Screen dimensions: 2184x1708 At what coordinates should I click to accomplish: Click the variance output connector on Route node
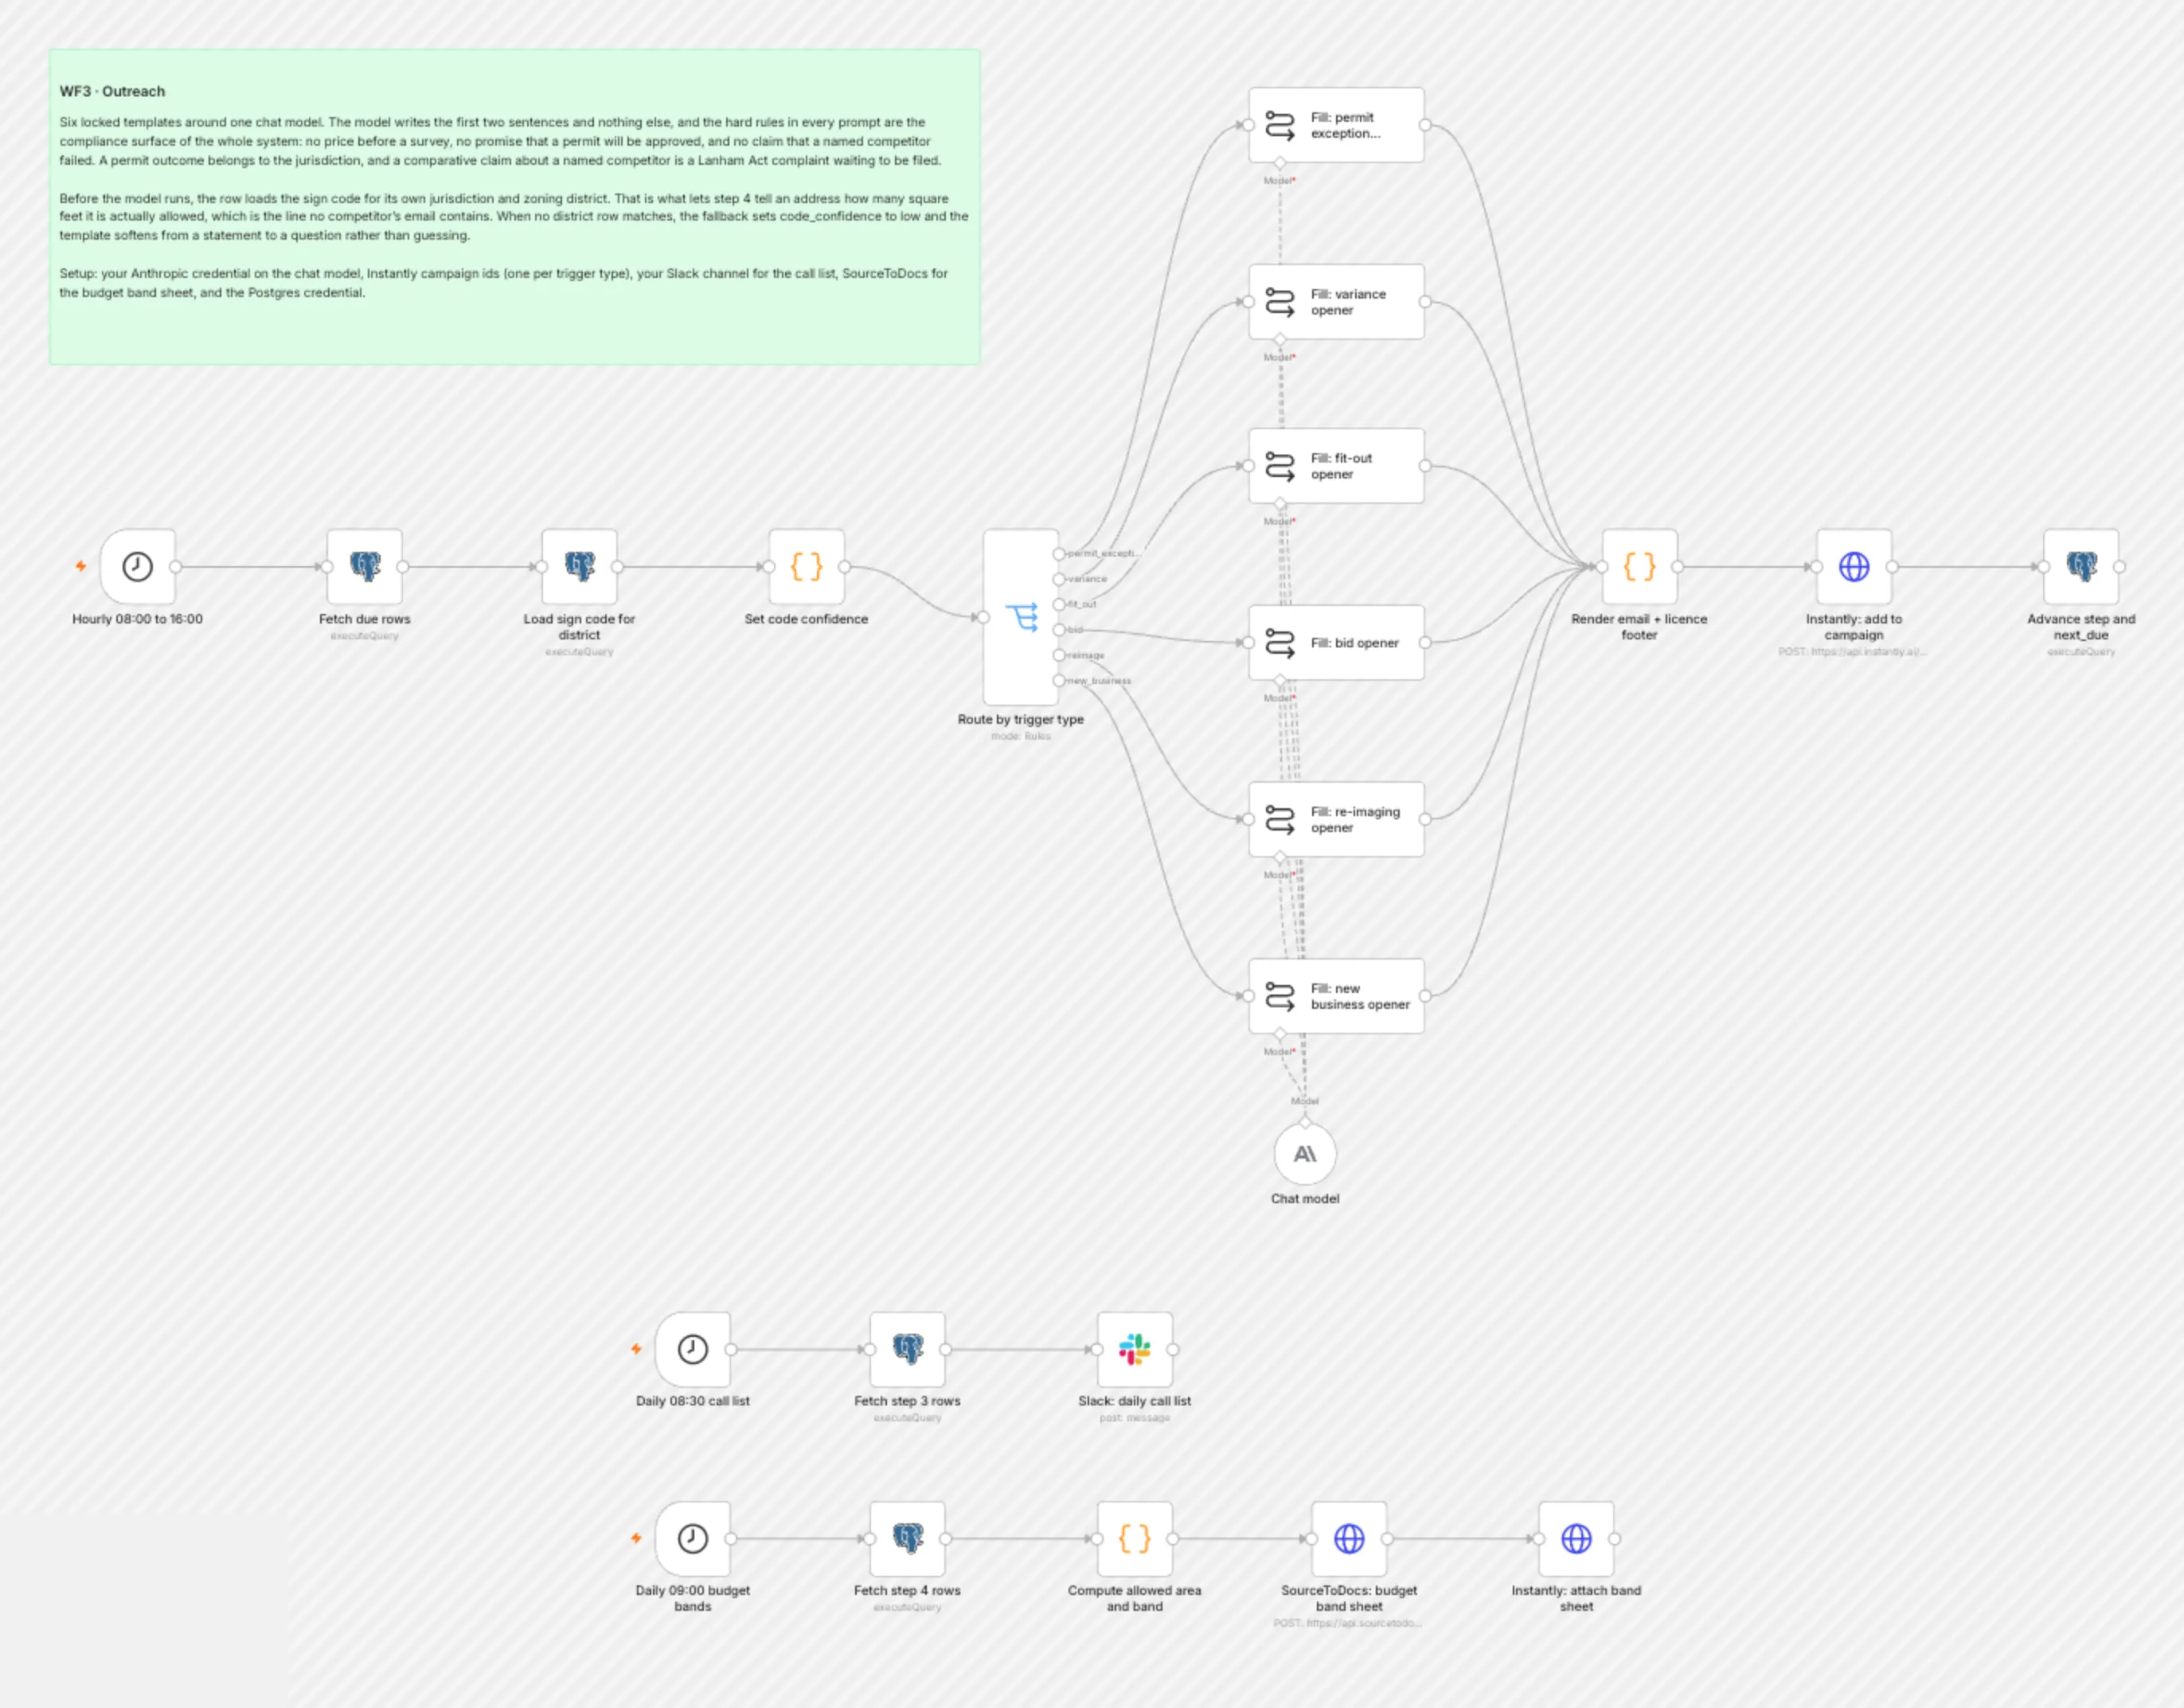pos(1059,578)
